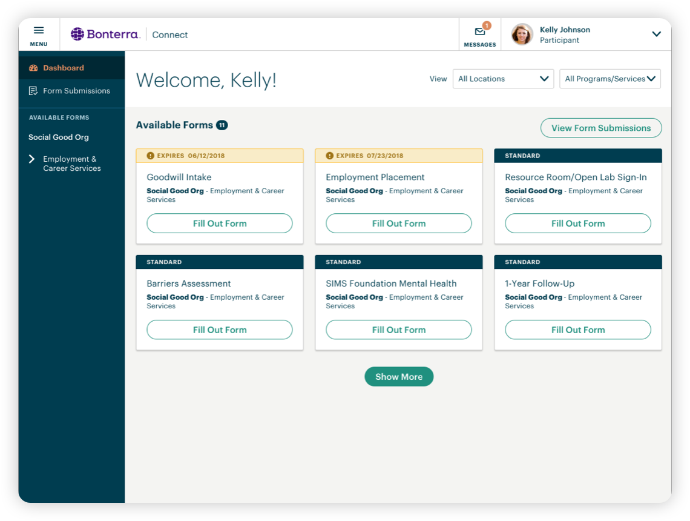Click the Available Forms count badge

click(222, 125)
